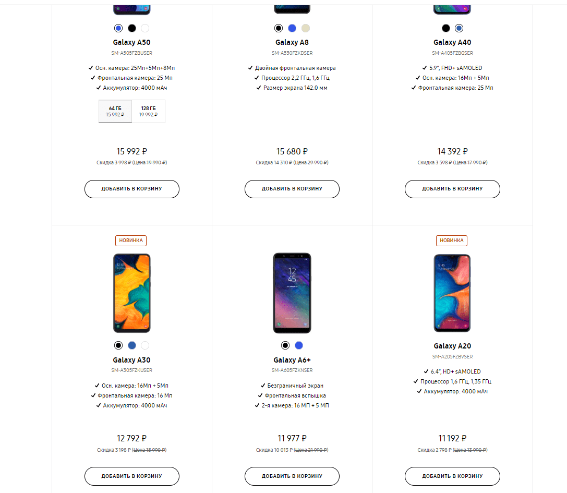Select gold color for Galaxy A8
Image resolution: width=567 pixels, height=493 pixels.
coord(306,28)
